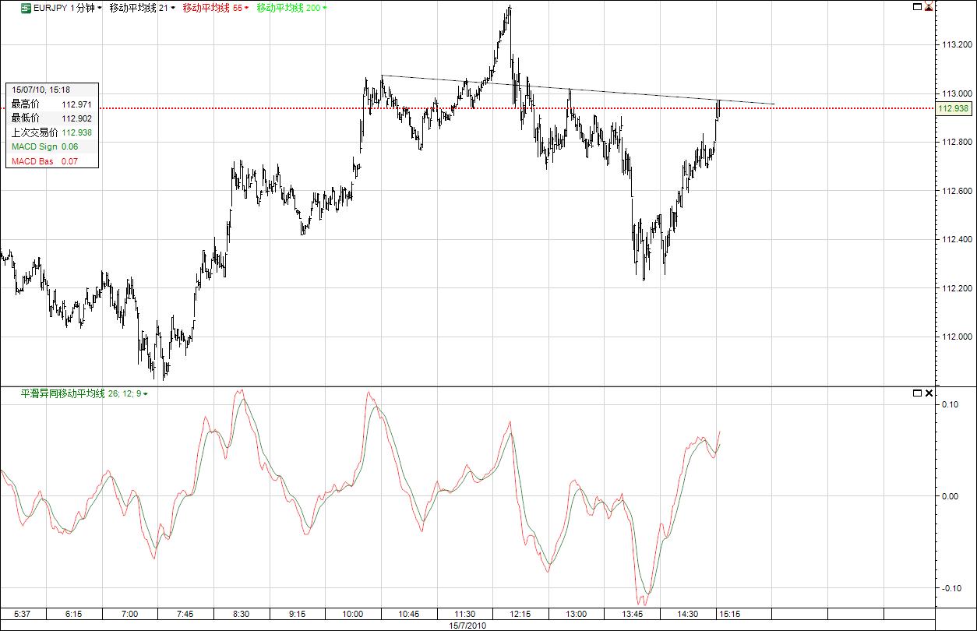Click the 112.938 current price label
The image size is (977, 631).
[954, 109]
